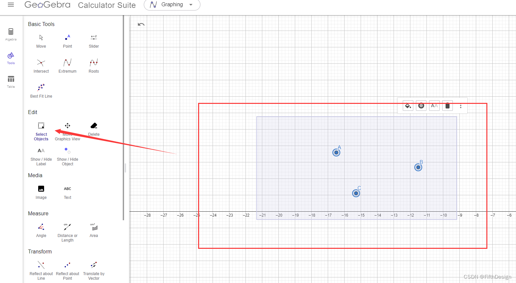Switch to the Tools view tab
This screenshot has width=516, height=283.
tap(11, 58)
